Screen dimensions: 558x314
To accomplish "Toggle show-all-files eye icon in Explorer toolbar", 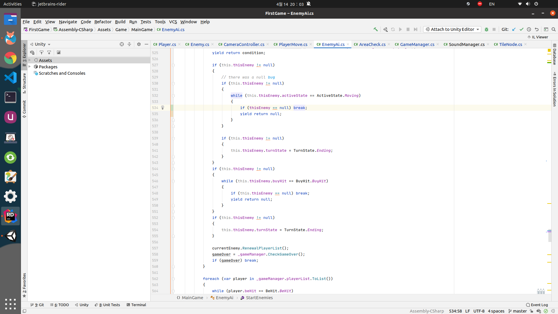I will click(32, 53).
